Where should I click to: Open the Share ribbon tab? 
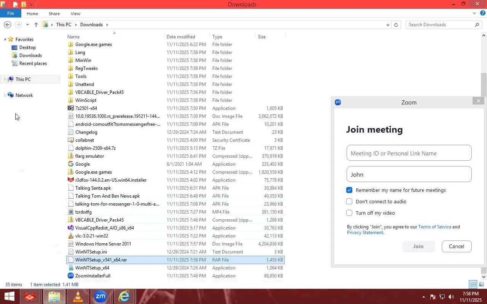pos(54,14)
